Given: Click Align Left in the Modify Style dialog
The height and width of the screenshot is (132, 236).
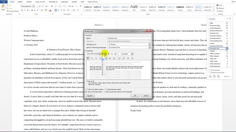Looking at the screenshot, I should pyautogui.click(x=88, y=58).
